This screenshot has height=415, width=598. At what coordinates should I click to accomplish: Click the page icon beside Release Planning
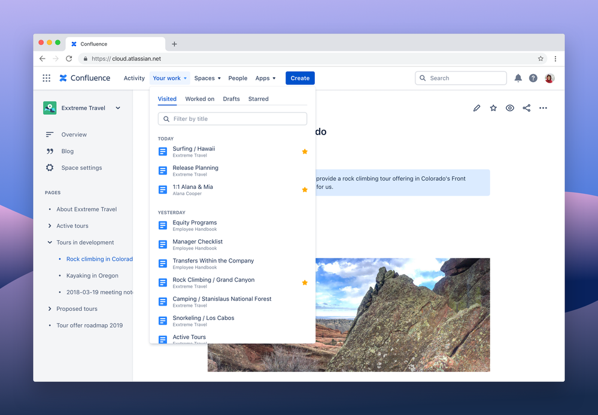pyautogui.click(x=163, y=170)
